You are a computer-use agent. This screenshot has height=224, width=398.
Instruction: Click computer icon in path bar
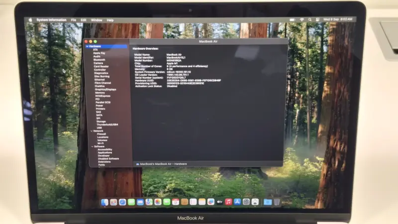click(x=137, y=164)
